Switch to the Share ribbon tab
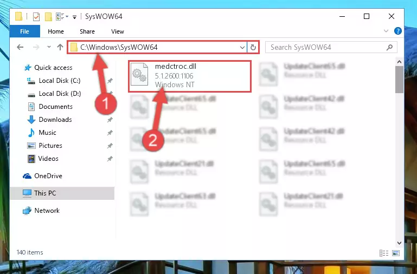 coord(87,31)
